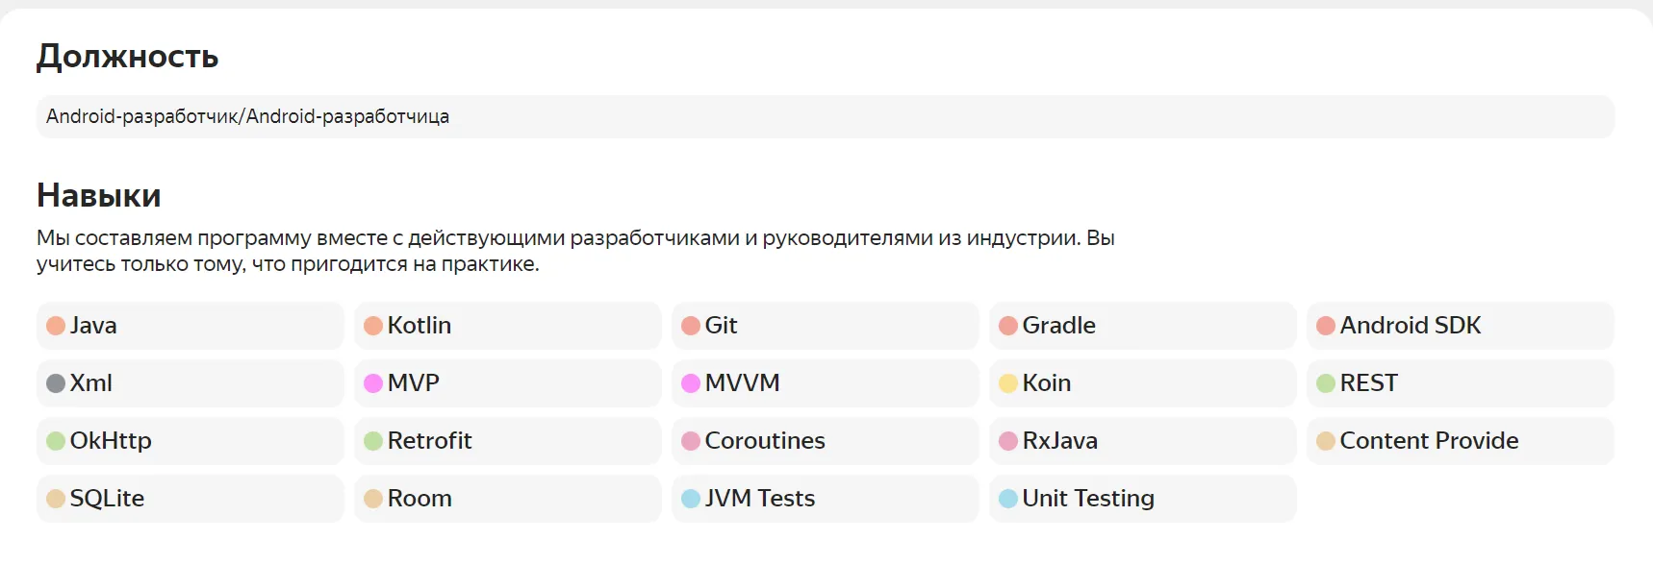Click the green dot beside OkHttp
The width and height of the screenshot is (1653, 565).
(x=56, y=441)
